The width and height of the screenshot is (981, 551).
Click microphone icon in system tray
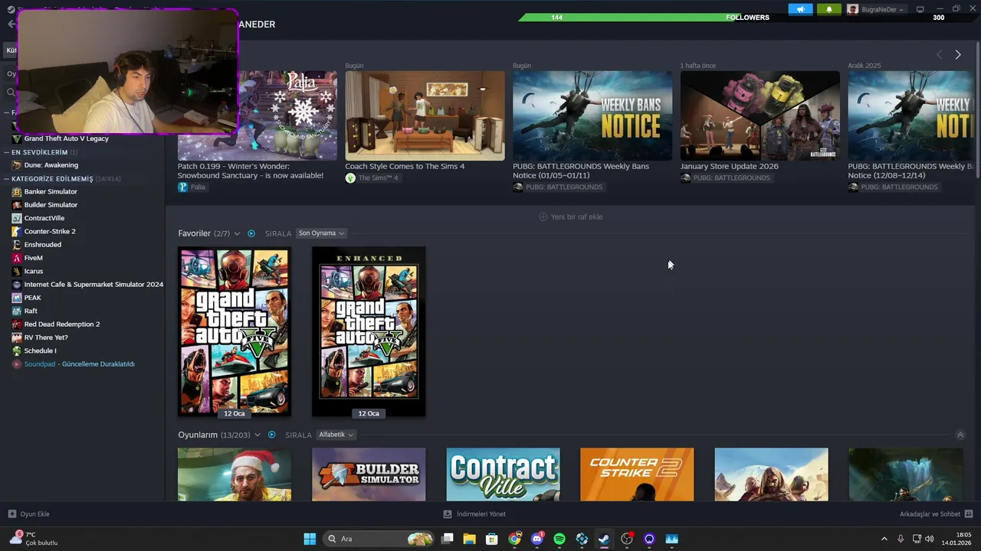coord(901,539)
